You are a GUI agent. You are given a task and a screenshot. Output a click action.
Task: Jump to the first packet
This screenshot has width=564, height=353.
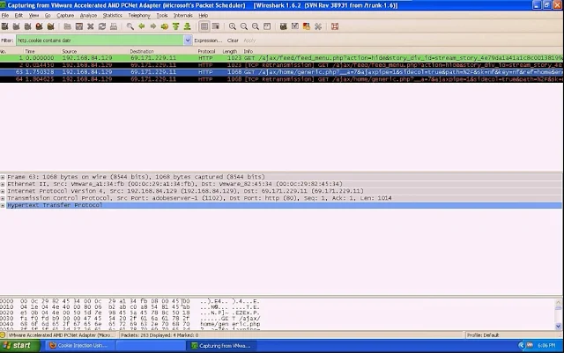click(x=176, y=26)
